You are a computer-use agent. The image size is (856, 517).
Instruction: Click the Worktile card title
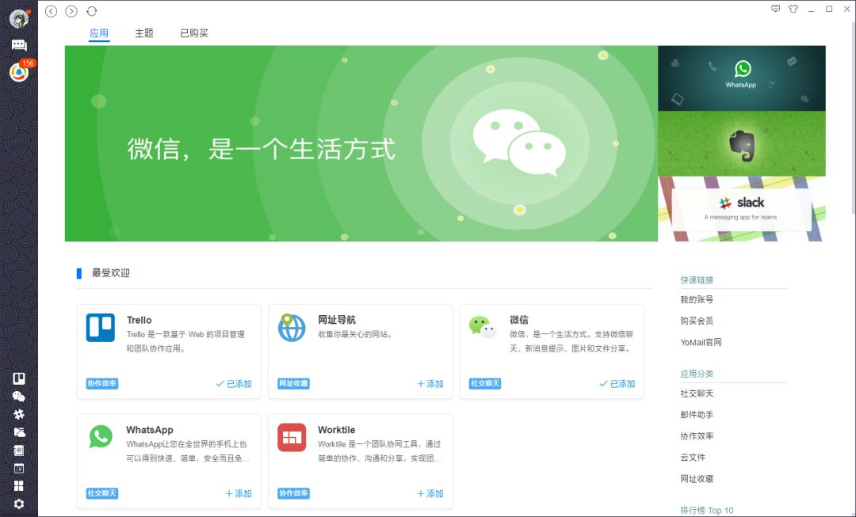coord(336,430)
